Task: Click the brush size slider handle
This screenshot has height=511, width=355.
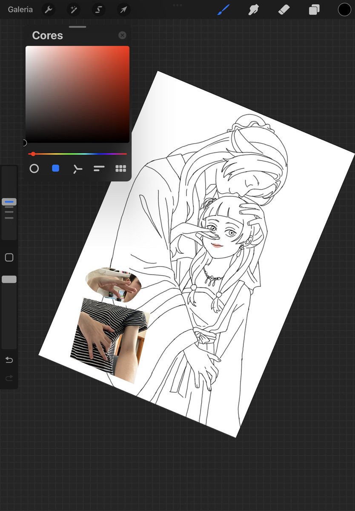Action: point(9,202)
